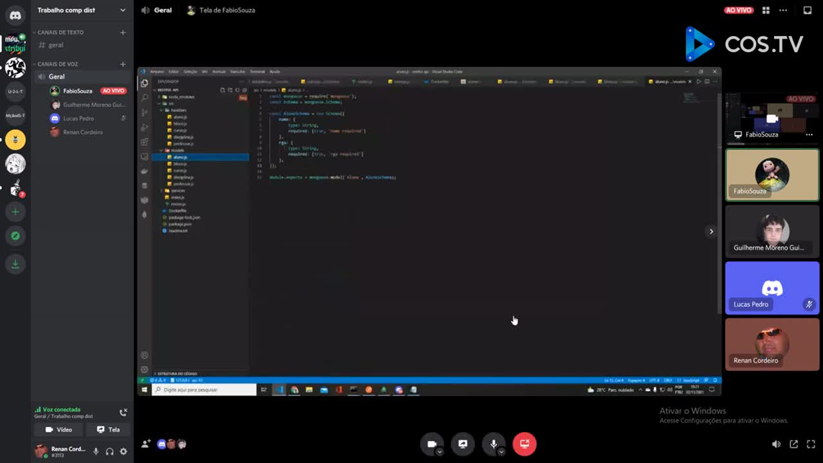This screenshot has width=823, height=463.
Task: Select the Geral voice channel
Action: click(82, 77)
